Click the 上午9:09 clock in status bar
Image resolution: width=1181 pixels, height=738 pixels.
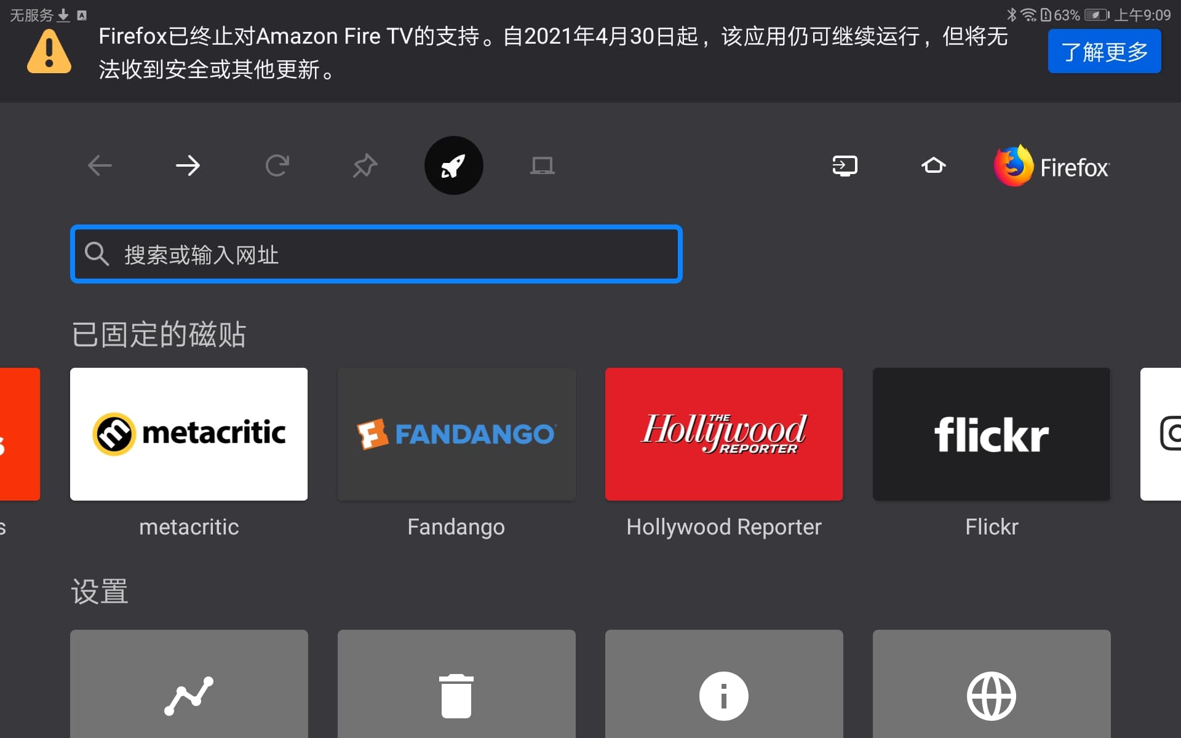[1143, 15]
